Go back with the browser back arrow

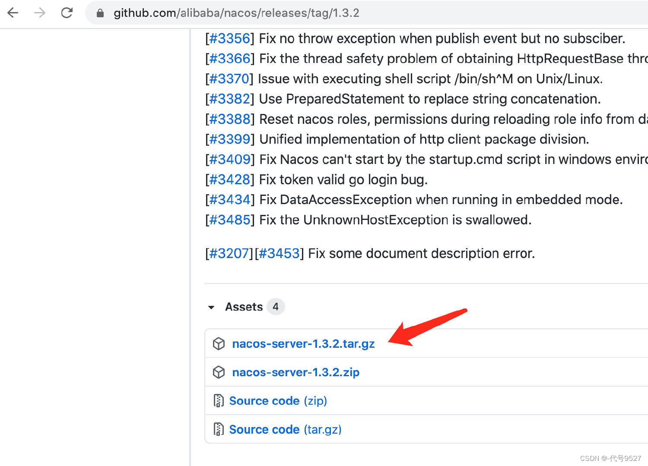[13, 13]
